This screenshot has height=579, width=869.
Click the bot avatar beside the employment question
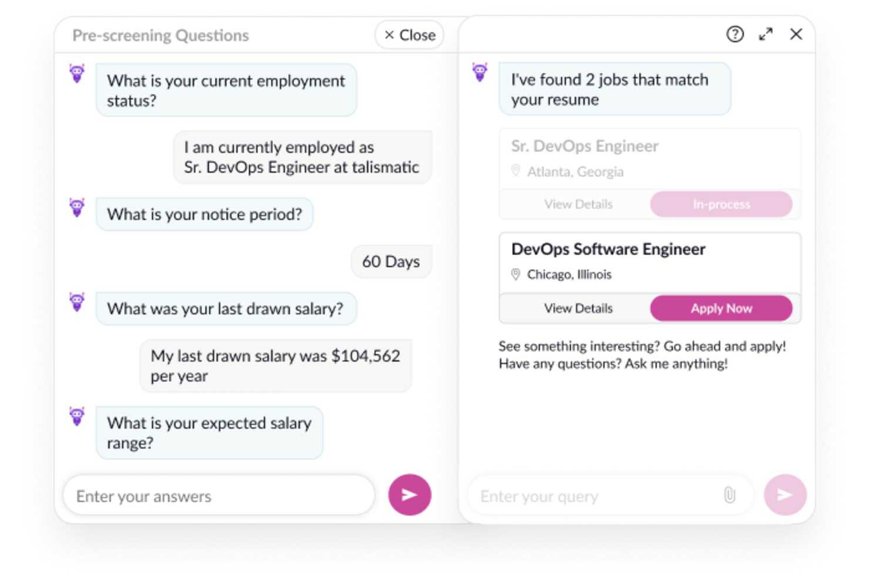pyautogui.click(x=77, y=73)
